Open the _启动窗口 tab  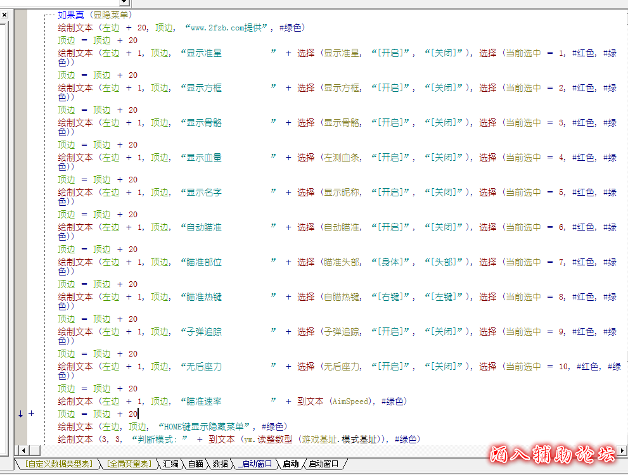coord(255,464)
